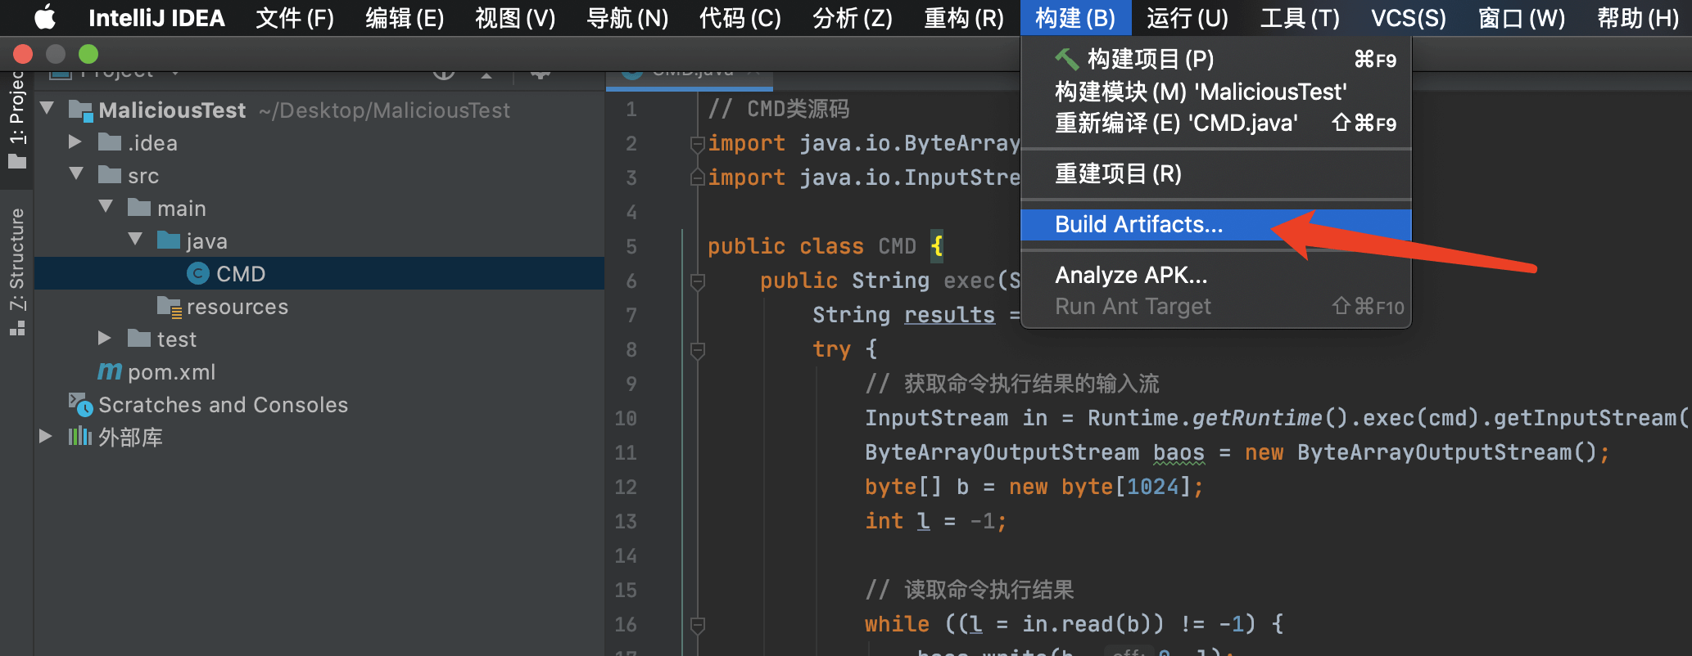The width and height of the screenshot is (1692, 656).
Task: Open the 文件 (F) menu
Action: [x=295, y=18]
